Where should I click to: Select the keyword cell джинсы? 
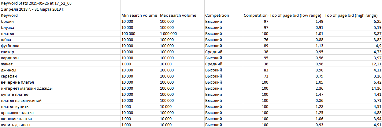60,70
